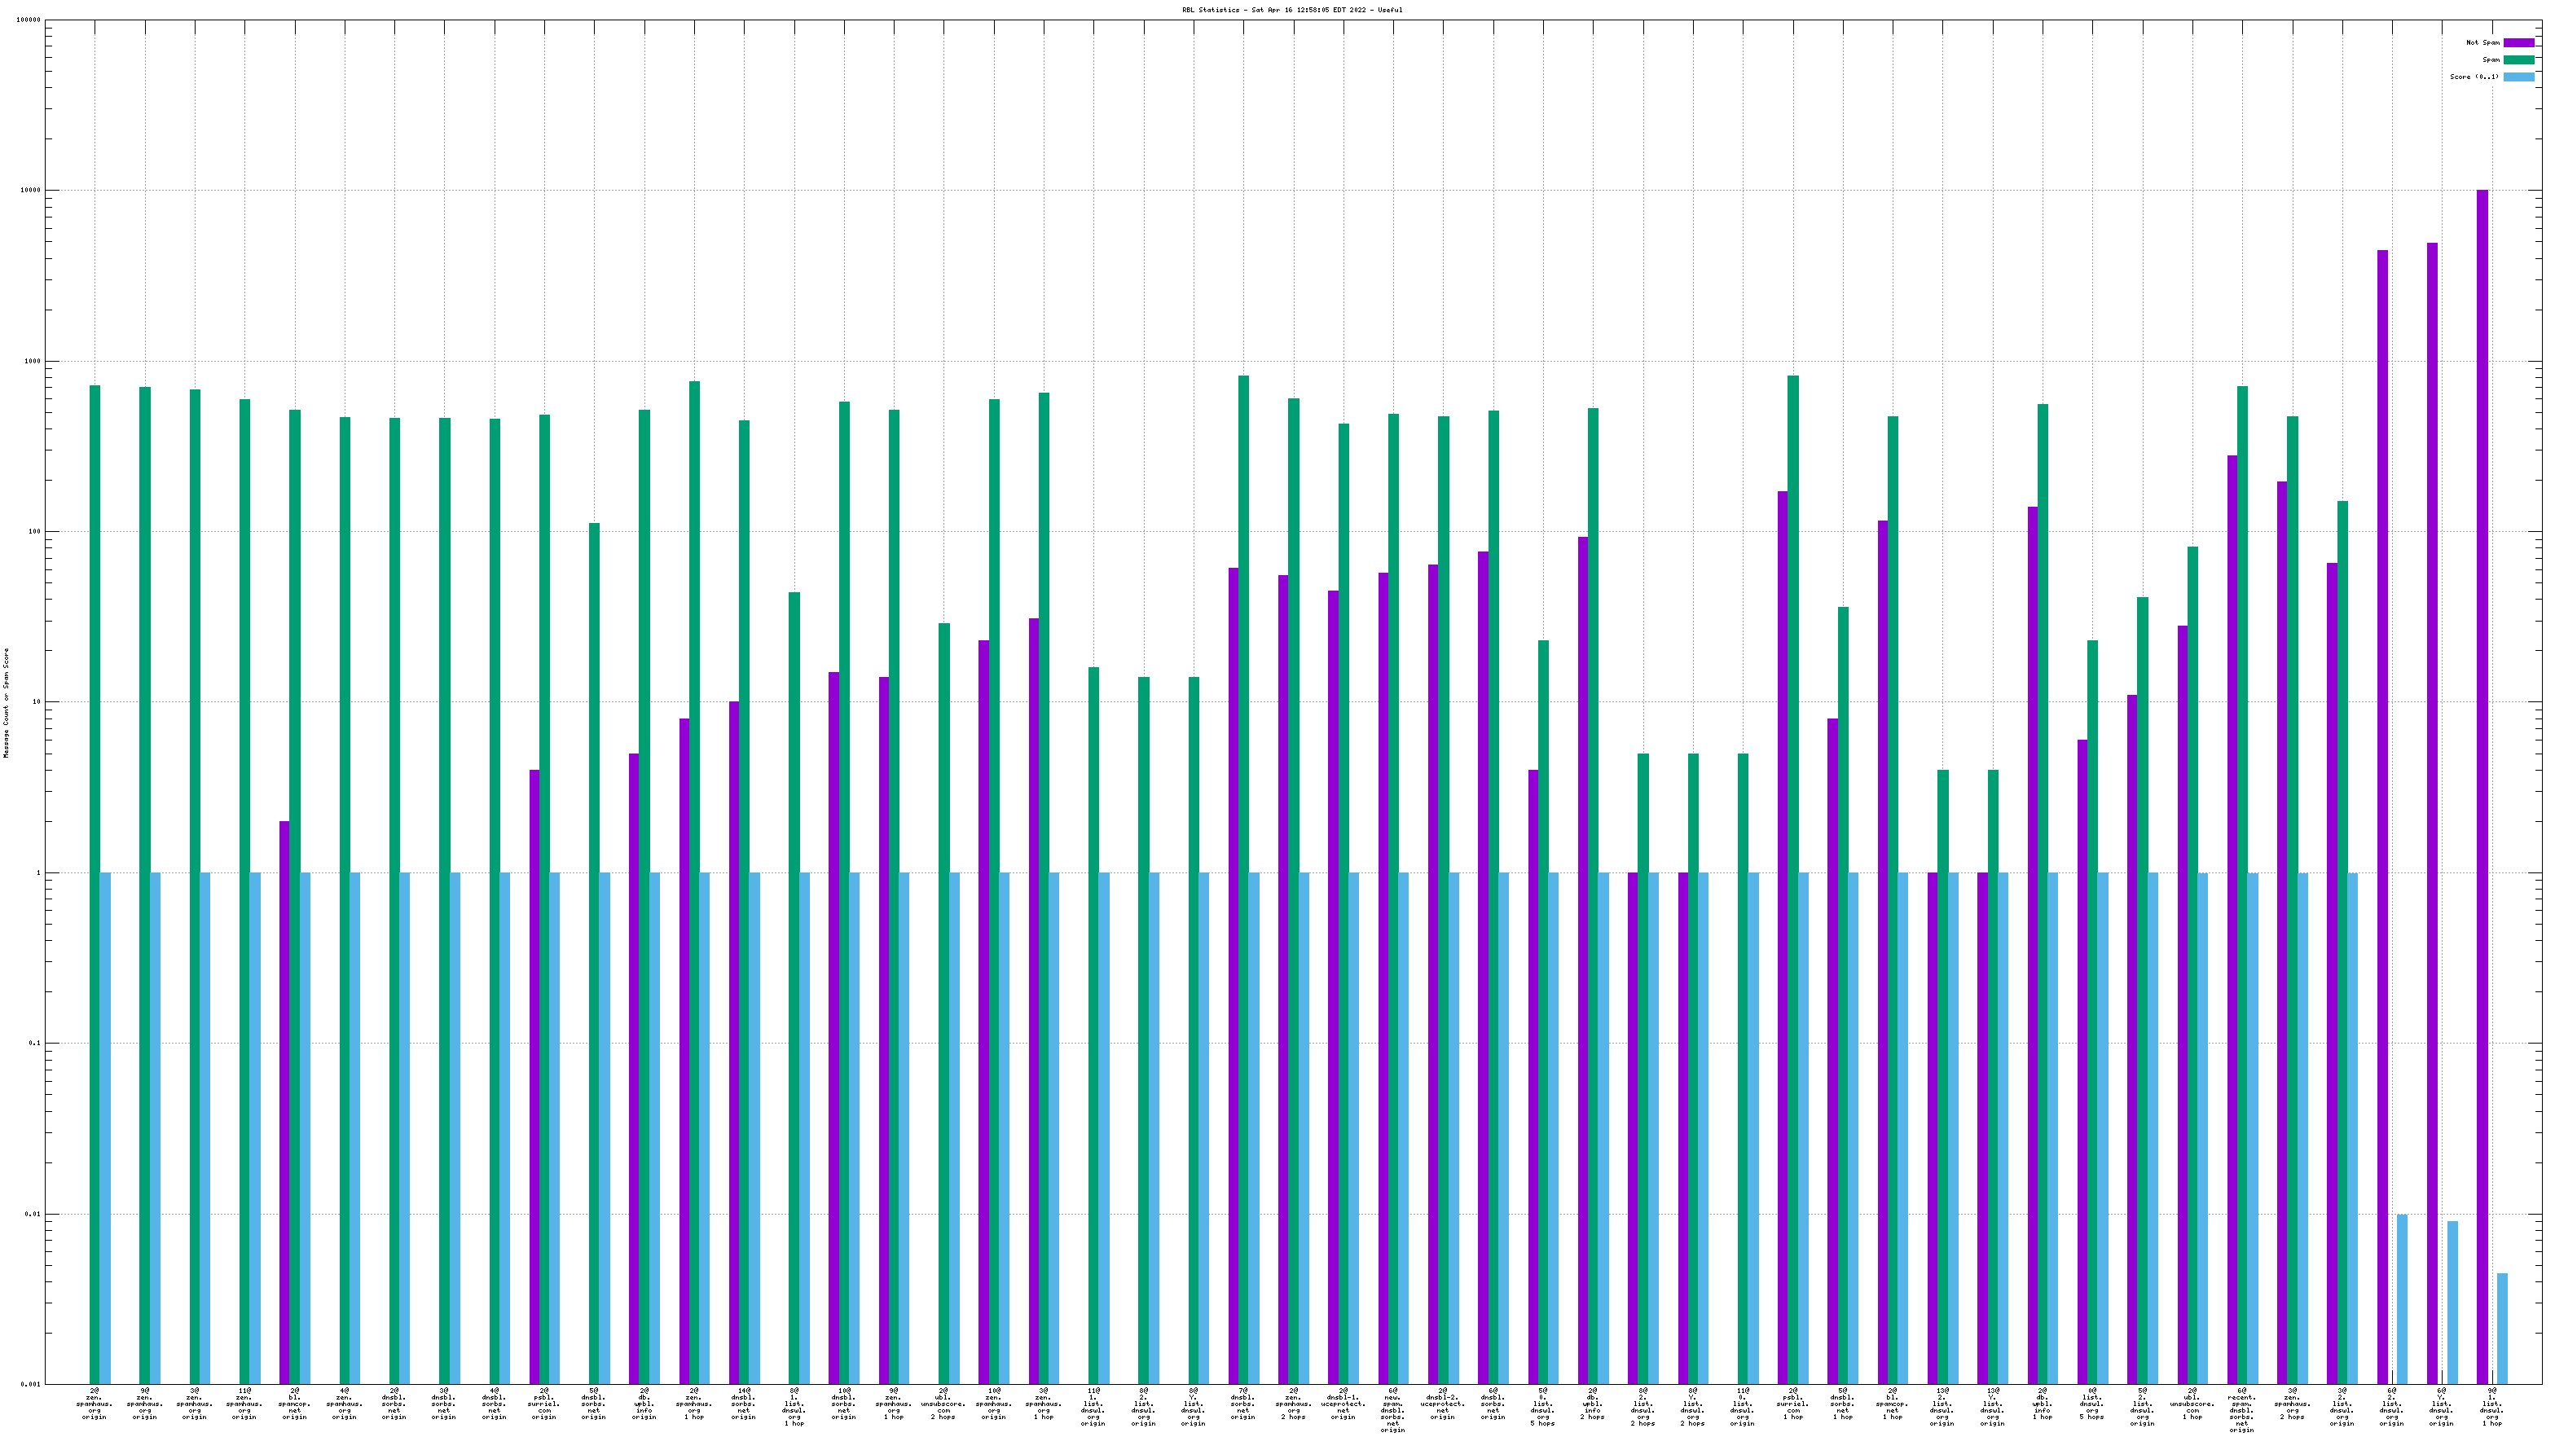Click the 'Message Count or Spam Score' axis label

(x=6, y=703)
